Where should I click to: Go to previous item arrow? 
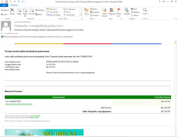[18, 2]
